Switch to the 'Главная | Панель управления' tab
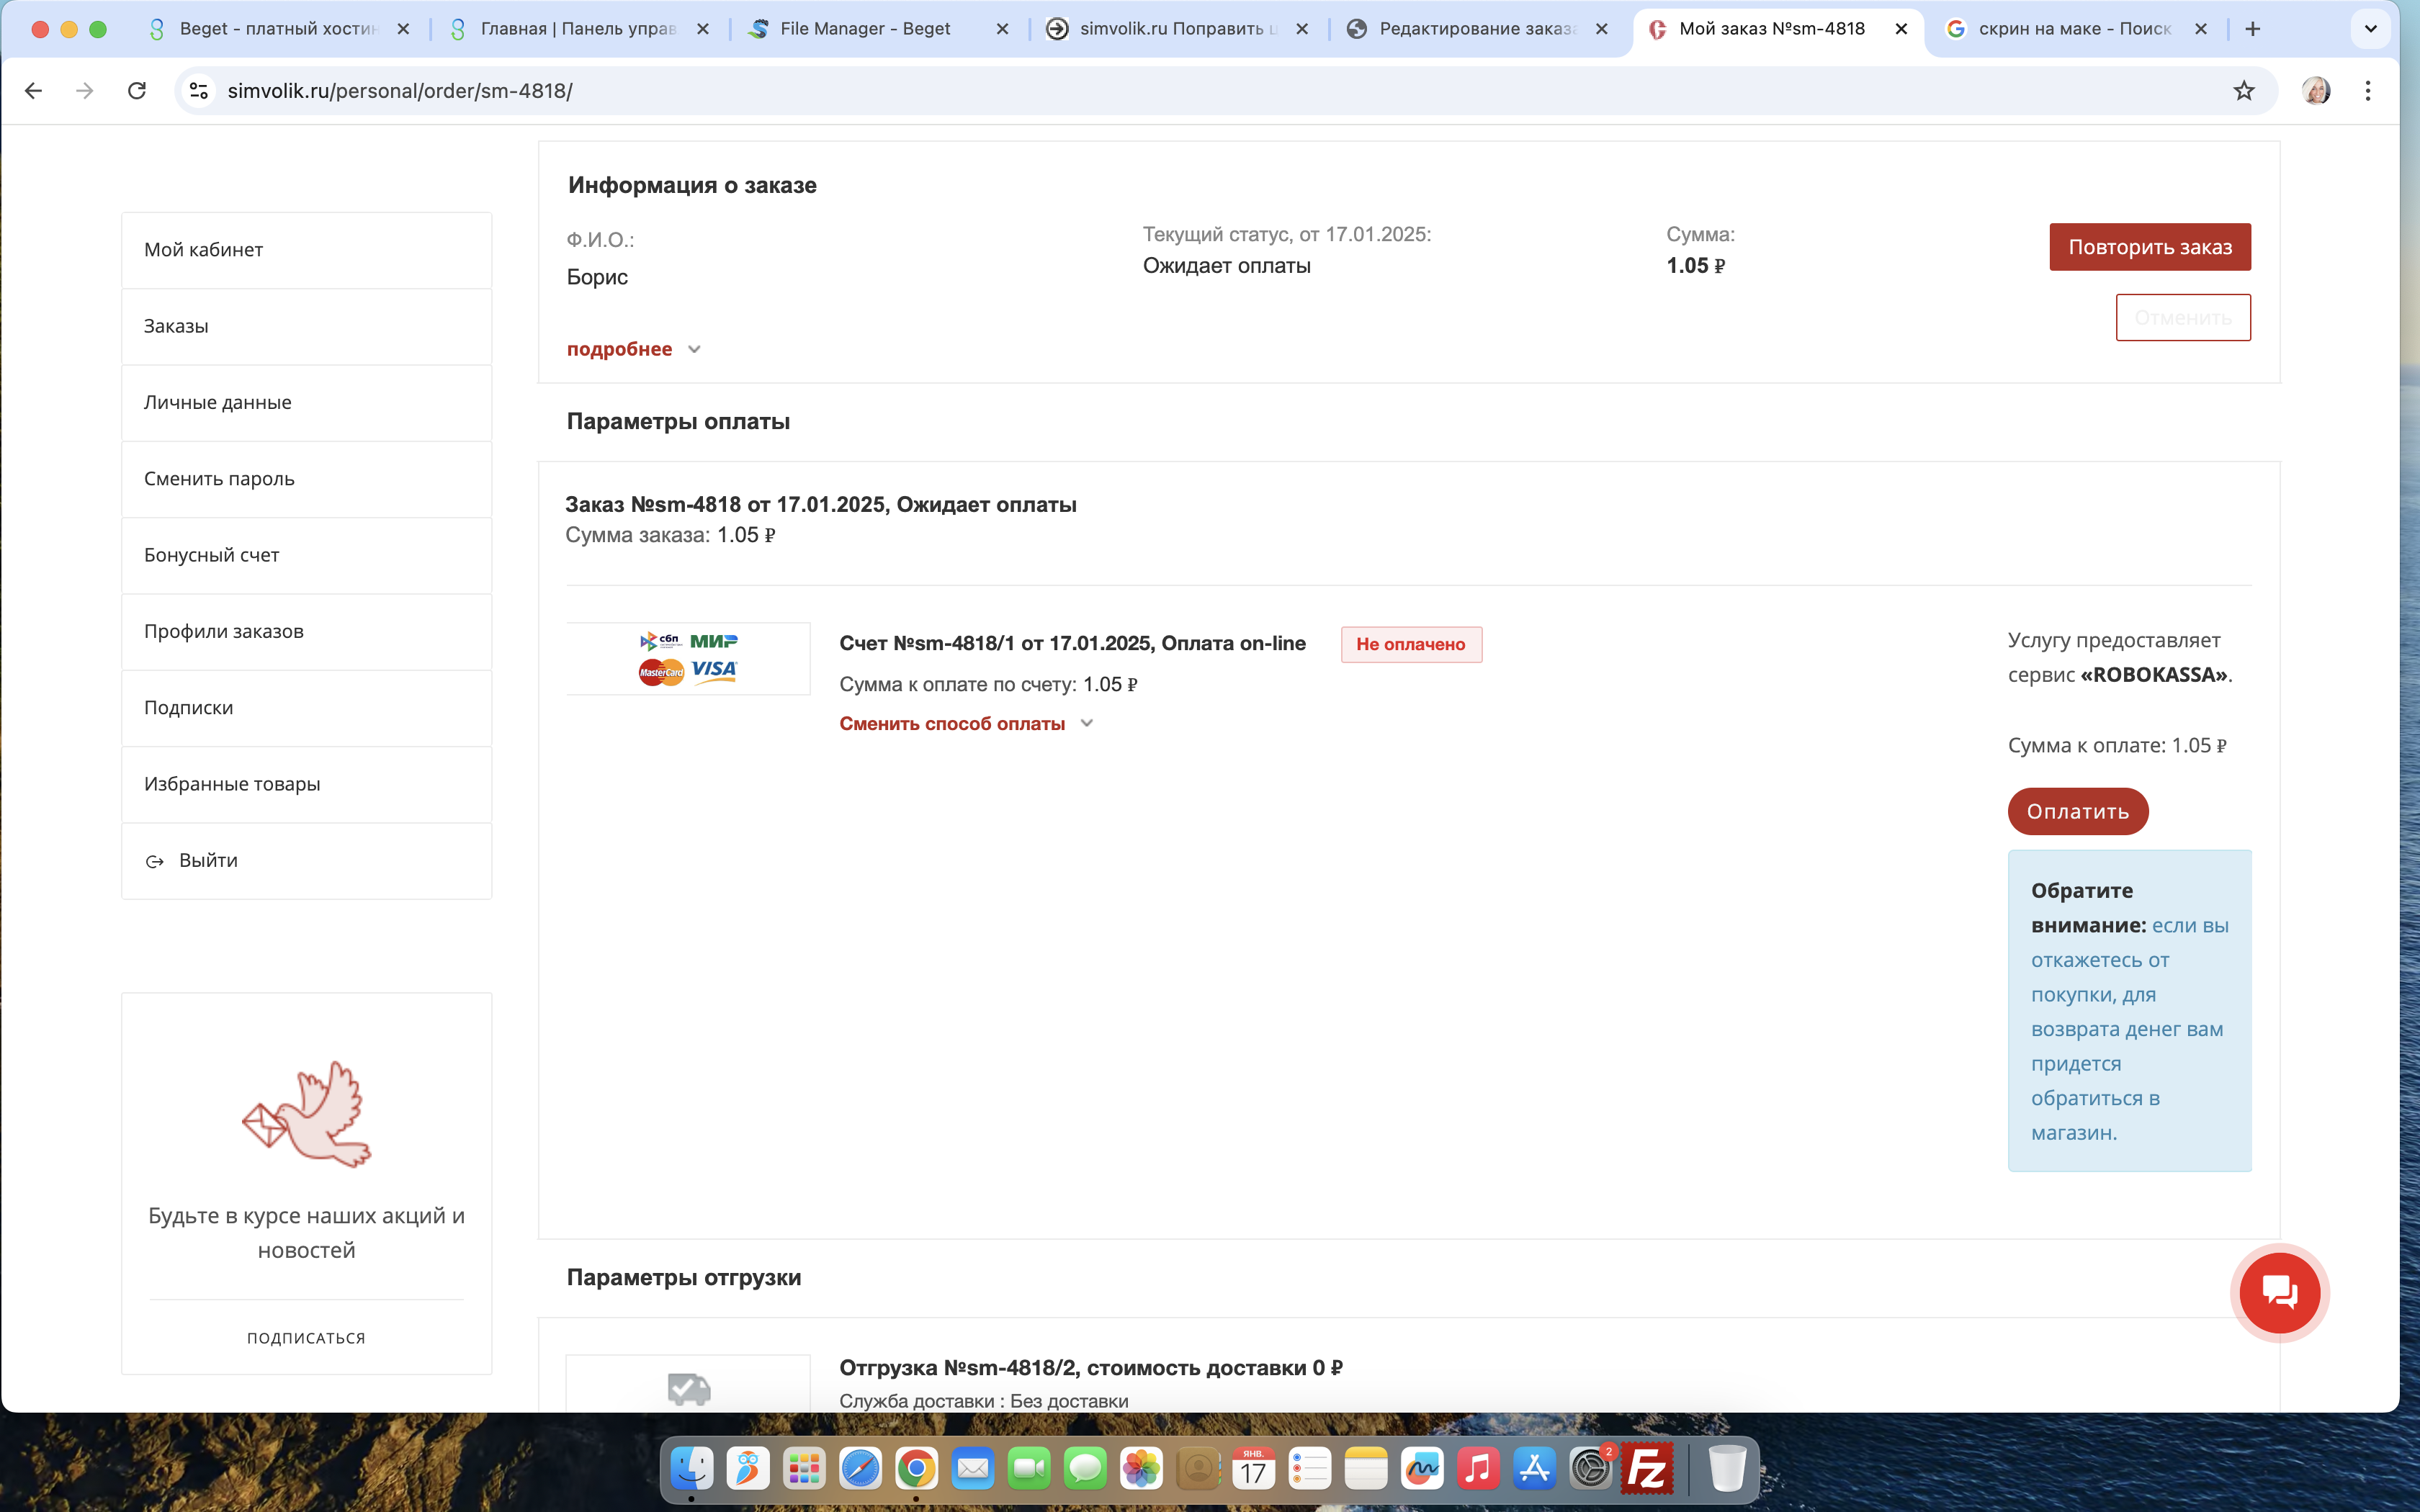 580,29
